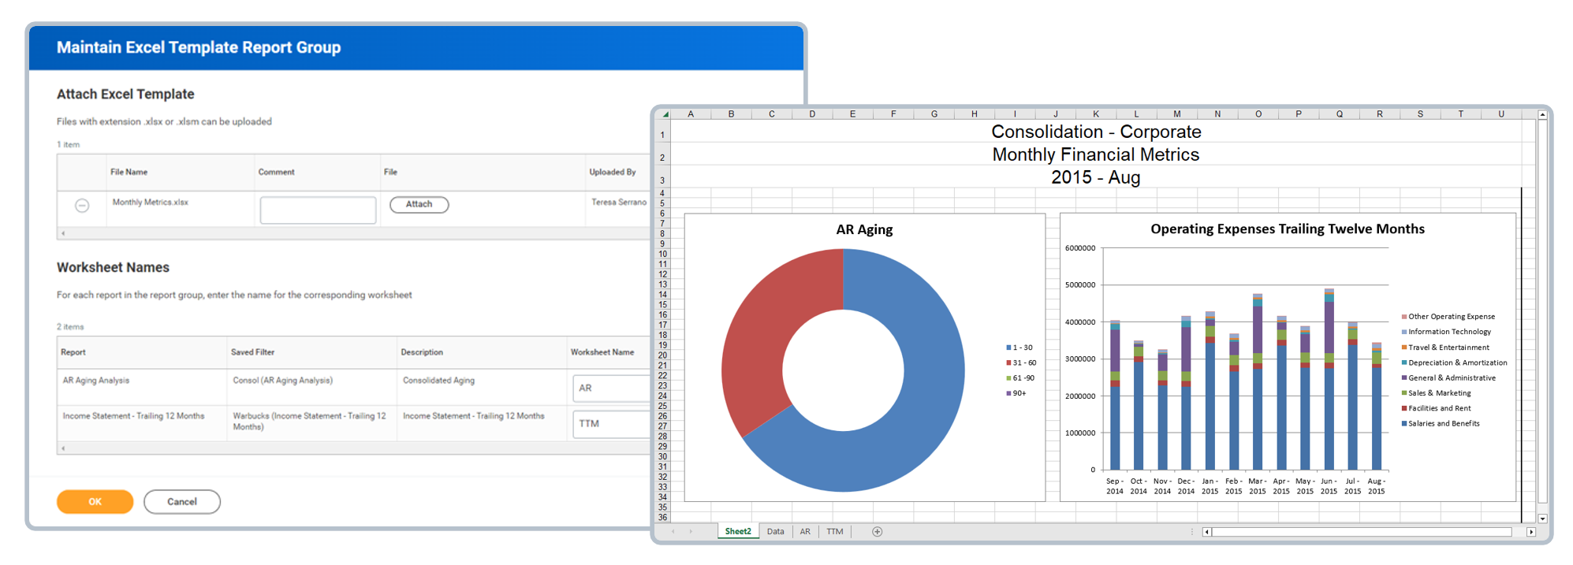Click the 2015 - Aug heading cell
The height and width of the screenshot is (565, 1573).
[x=1096, y=177]
